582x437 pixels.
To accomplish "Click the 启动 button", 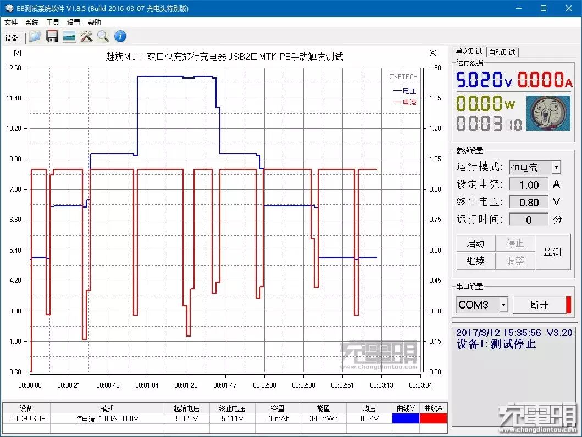I will pyautogui.click(x=475, y=244).
